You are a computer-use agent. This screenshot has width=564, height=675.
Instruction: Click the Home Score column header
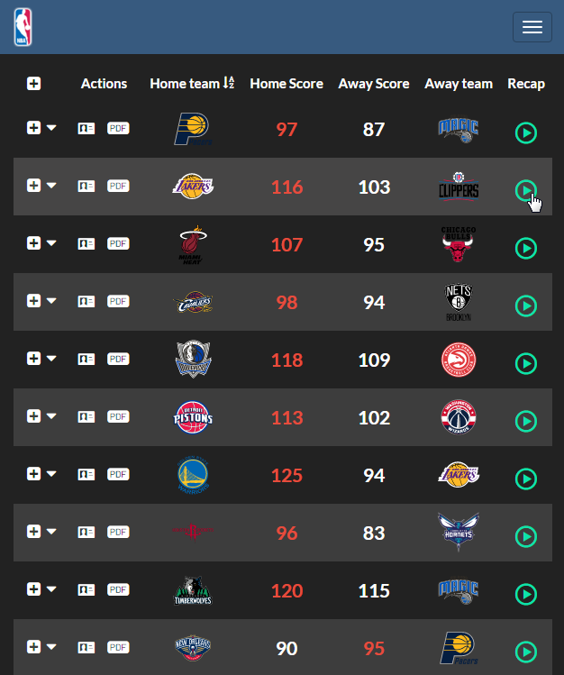(287, 84)
